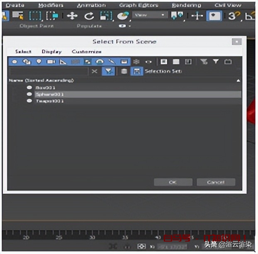Viewport: 258px width, 254px height.
Task: Toggle the 3D snaps icon
Action: click(232, 16)
